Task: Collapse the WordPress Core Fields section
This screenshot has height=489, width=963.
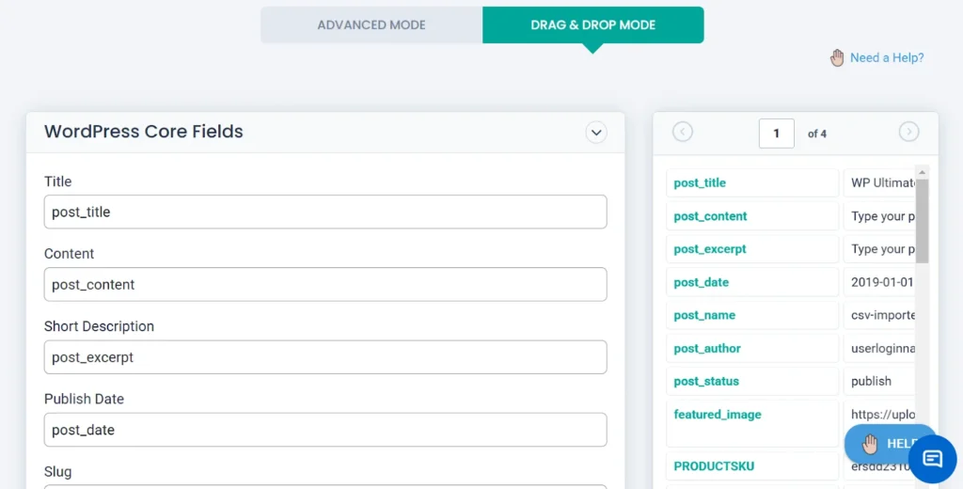Action: (x=596, y=133)
